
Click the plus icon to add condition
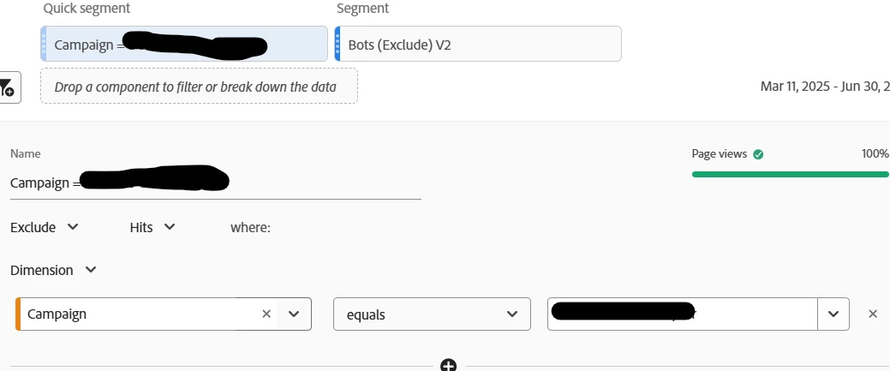point(448,365)
